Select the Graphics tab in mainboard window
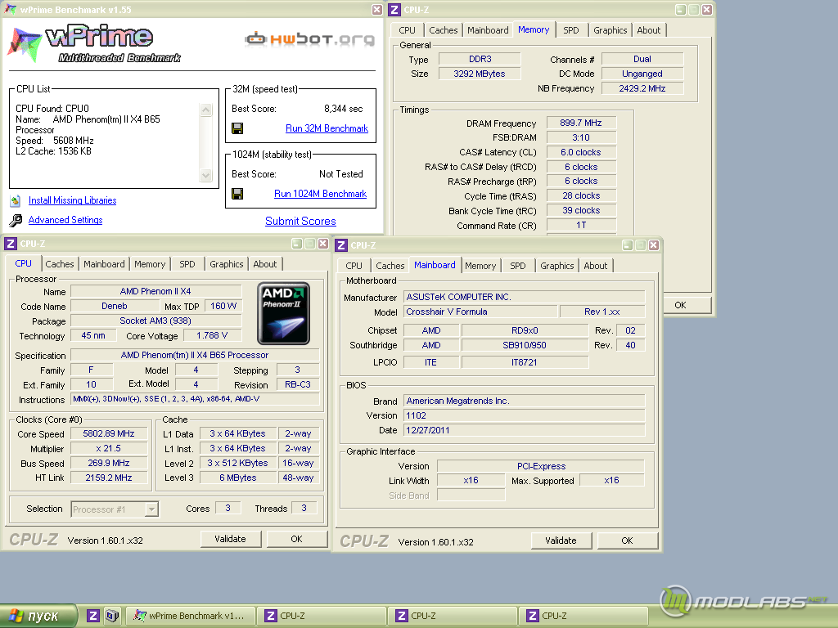The image size is (838, 628). tap(557, 266)
